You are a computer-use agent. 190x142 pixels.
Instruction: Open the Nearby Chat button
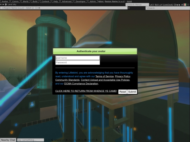tap(8, 140)
